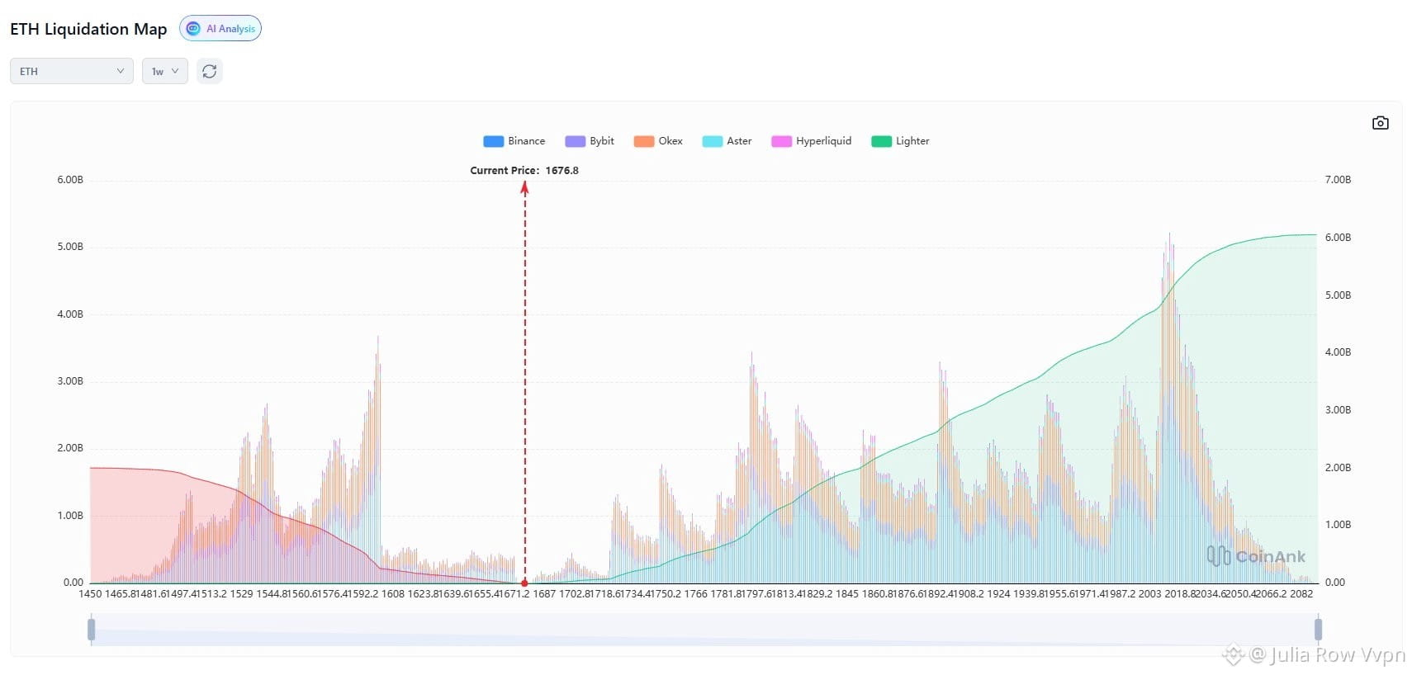
Task: Toggle the Okex legend entry
Action: (658, 141)
